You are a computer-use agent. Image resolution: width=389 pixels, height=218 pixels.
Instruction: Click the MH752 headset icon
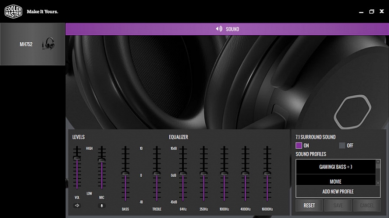[x=48, y=44]
